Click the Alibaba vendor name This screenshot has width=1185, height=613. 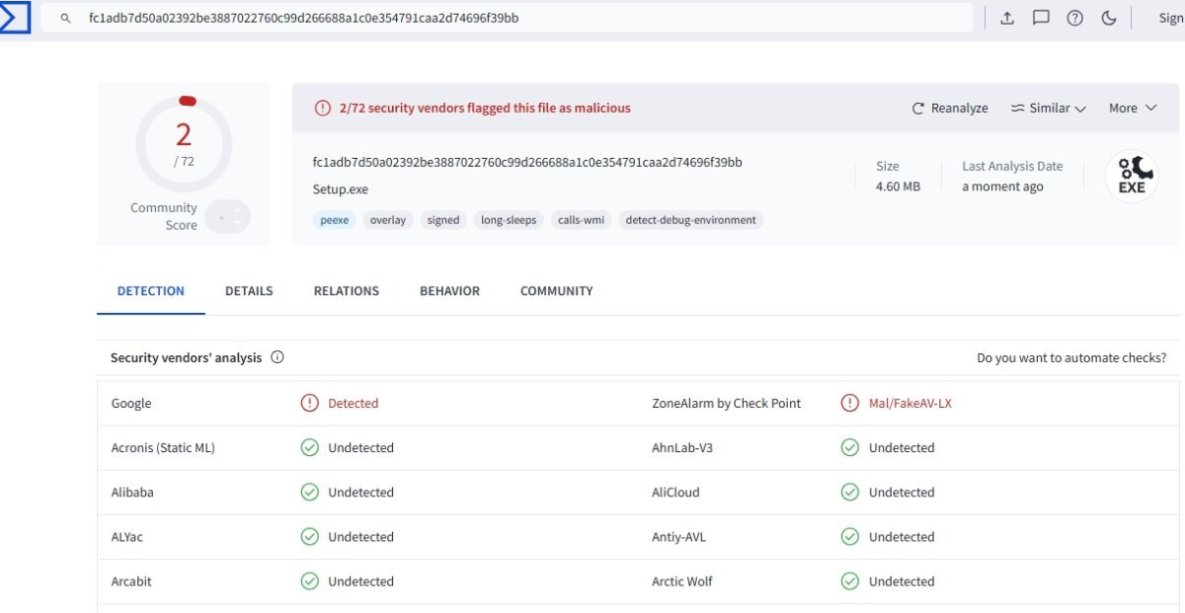pos(132,493)
